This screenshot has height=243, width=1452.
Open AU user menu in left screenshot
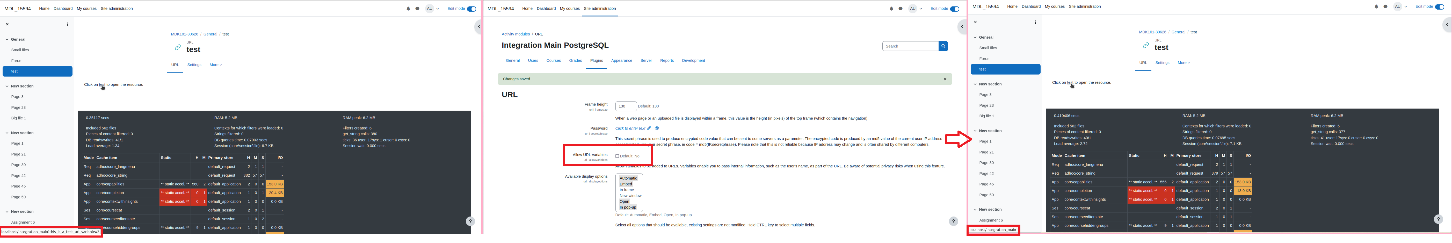[432, 9]
